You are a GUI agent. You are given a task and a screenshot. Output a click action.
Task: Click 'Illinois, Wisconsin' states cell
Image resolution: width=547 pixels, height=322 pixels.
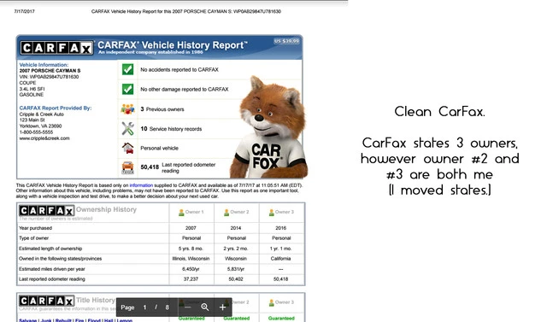pos(191,259)
